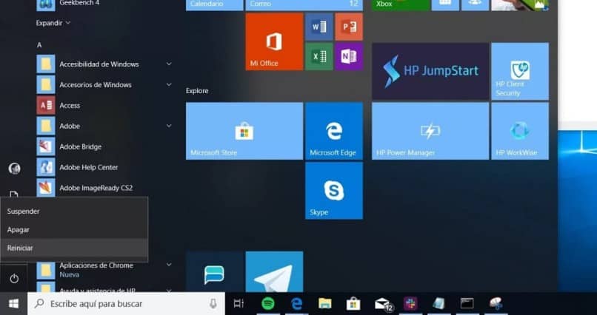Open the HP Power Manager tile
The height and width of the screenshot is (315, 597).
tap(430, 131)
